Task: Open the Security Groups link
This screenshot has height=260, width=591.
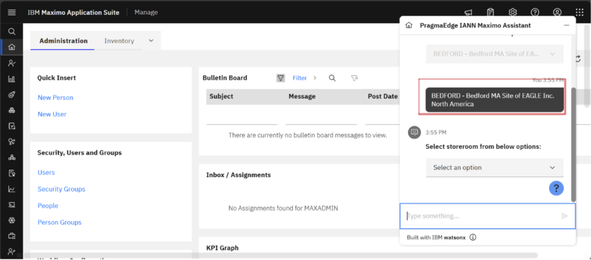Action: (61, 189)
